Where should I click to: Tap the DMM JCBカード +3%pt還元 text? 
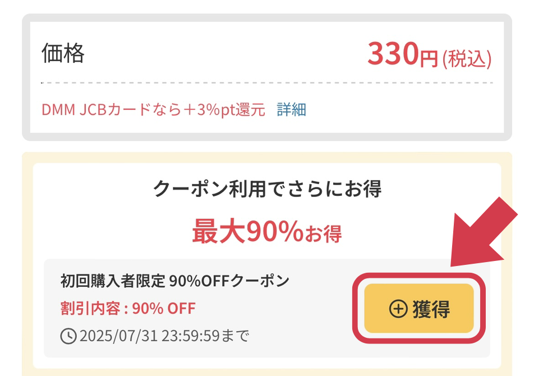click(153, 109)
